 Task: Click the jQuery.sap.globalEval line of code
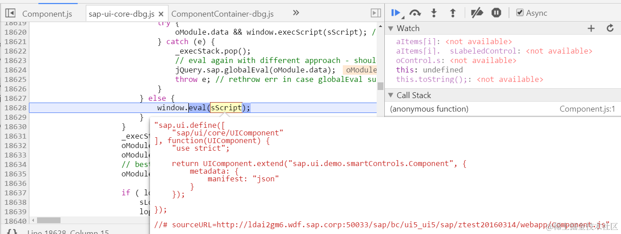click(x=255, y=70)
